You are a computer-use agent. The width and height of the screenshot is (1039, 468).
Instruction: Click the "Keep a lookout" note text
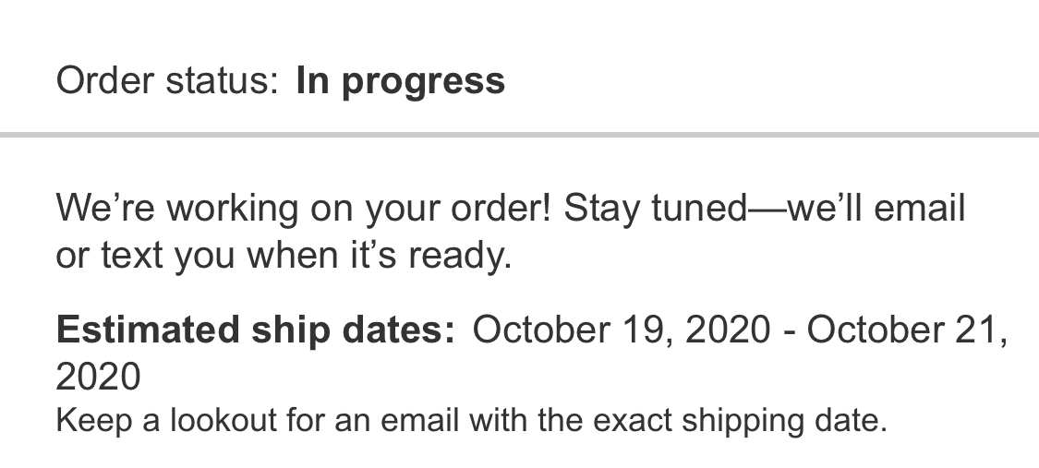pyautogui.click(x=166, y=421)
